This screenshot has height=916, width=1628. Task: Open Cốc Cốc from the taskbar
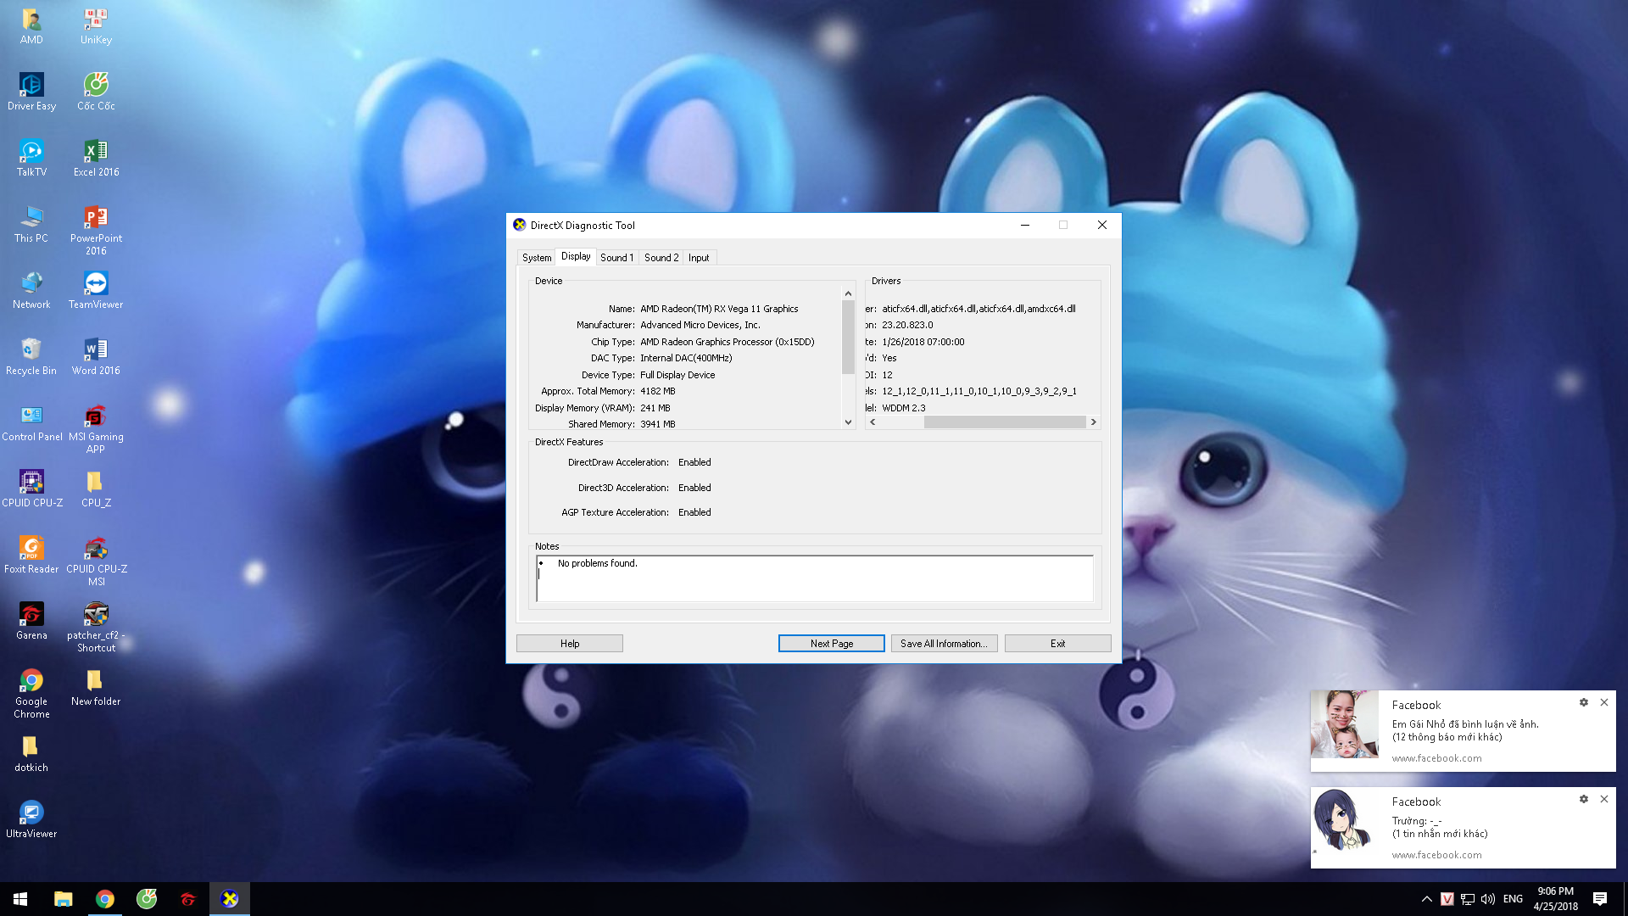[x=147, y=899]
